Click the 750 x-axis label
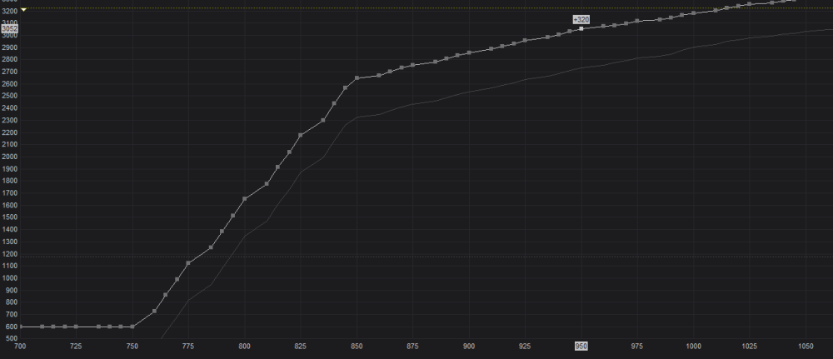 (132, 346)
